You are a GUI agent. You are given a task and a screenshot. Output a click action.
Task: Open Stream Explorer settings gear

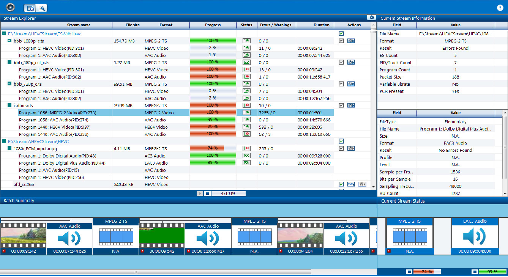371,17
